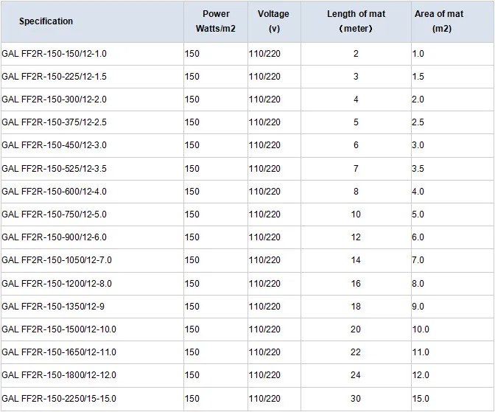The image size is (495, 412).
Task: Click mat area value 3.5
Action: click(x=418, y=168)
